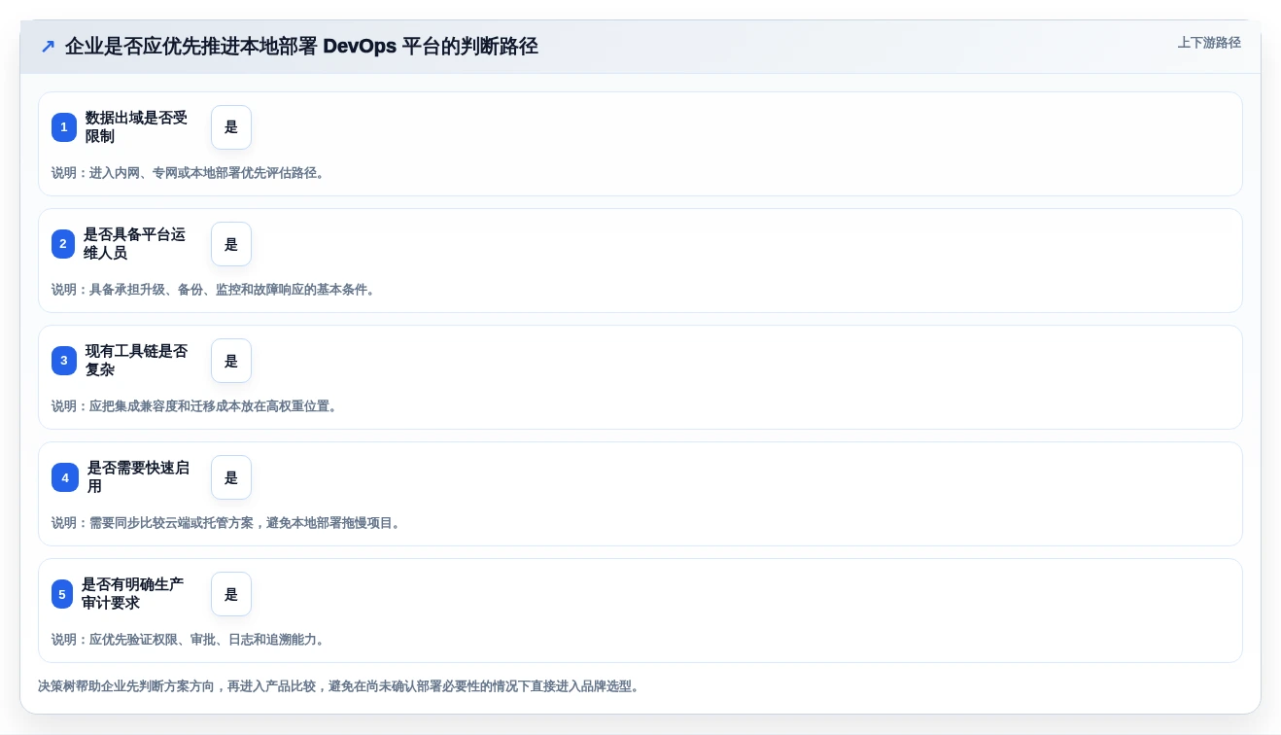Click the note about 集成兼容度和迁移成本
Image resolution: width=1281 pixels, height=735 pixels.
point(194,406)
